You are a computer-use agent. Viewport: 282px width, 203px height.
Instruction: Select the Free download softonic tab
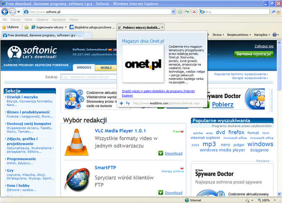coord(43,35)
